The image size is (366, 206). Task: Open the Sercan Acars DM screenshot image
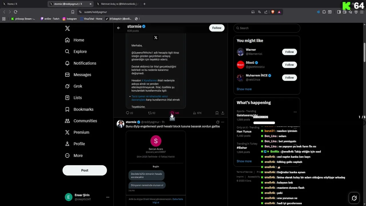[156, 169]
